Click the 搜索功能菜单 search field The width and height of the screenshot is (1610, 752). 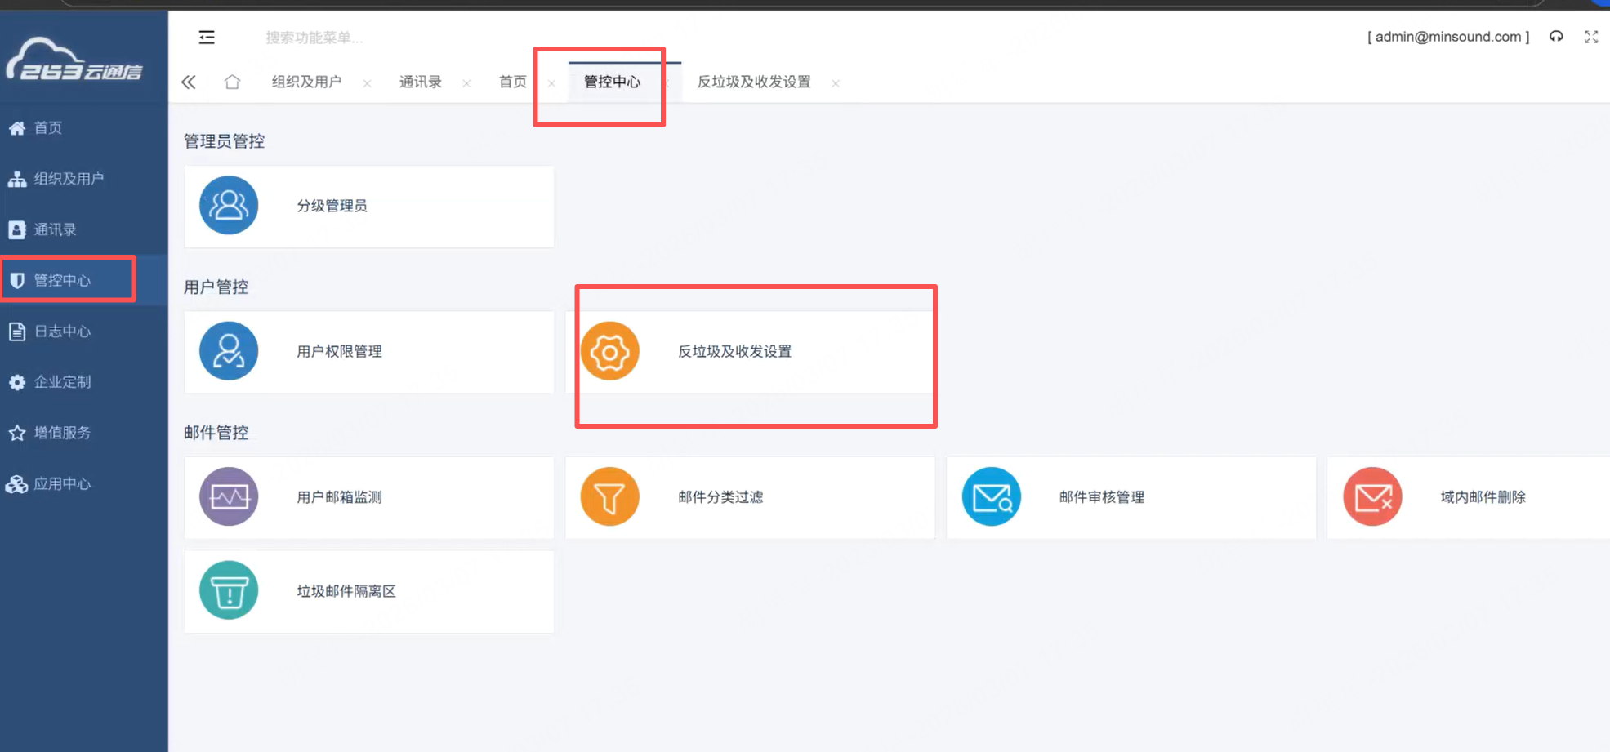click(314, 38)
